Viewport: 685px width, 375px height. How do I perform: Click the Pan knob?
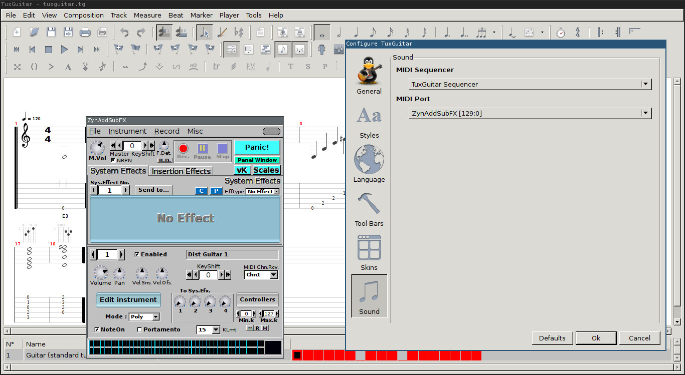(119, 273)
